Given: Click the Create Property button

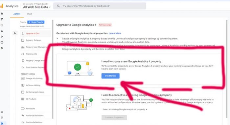Looking at the screenshot, I should click(36, 22).
